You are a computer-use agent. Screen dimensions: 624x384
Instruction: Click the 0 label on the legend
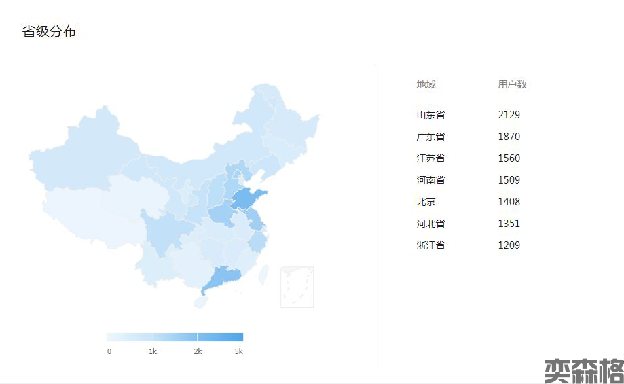click(109, 351)
